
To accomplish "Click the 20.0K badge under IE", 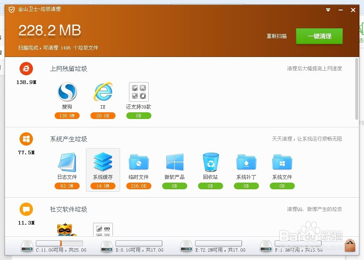I will pyautogui.click(x=103, y=116).
